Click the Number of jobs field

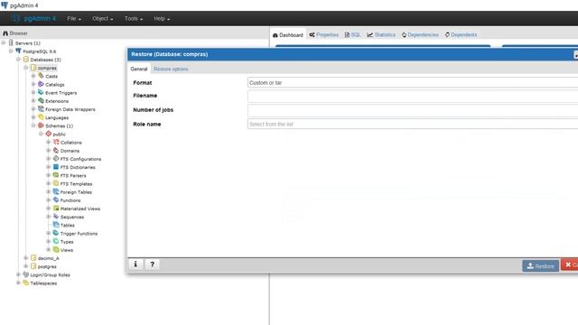click(x=413, y=110)
